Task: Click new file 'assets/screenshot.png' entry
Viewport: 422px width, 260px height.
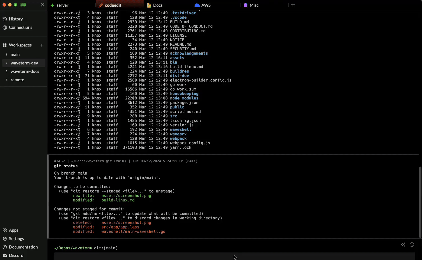Action: [x=126, y=196]
